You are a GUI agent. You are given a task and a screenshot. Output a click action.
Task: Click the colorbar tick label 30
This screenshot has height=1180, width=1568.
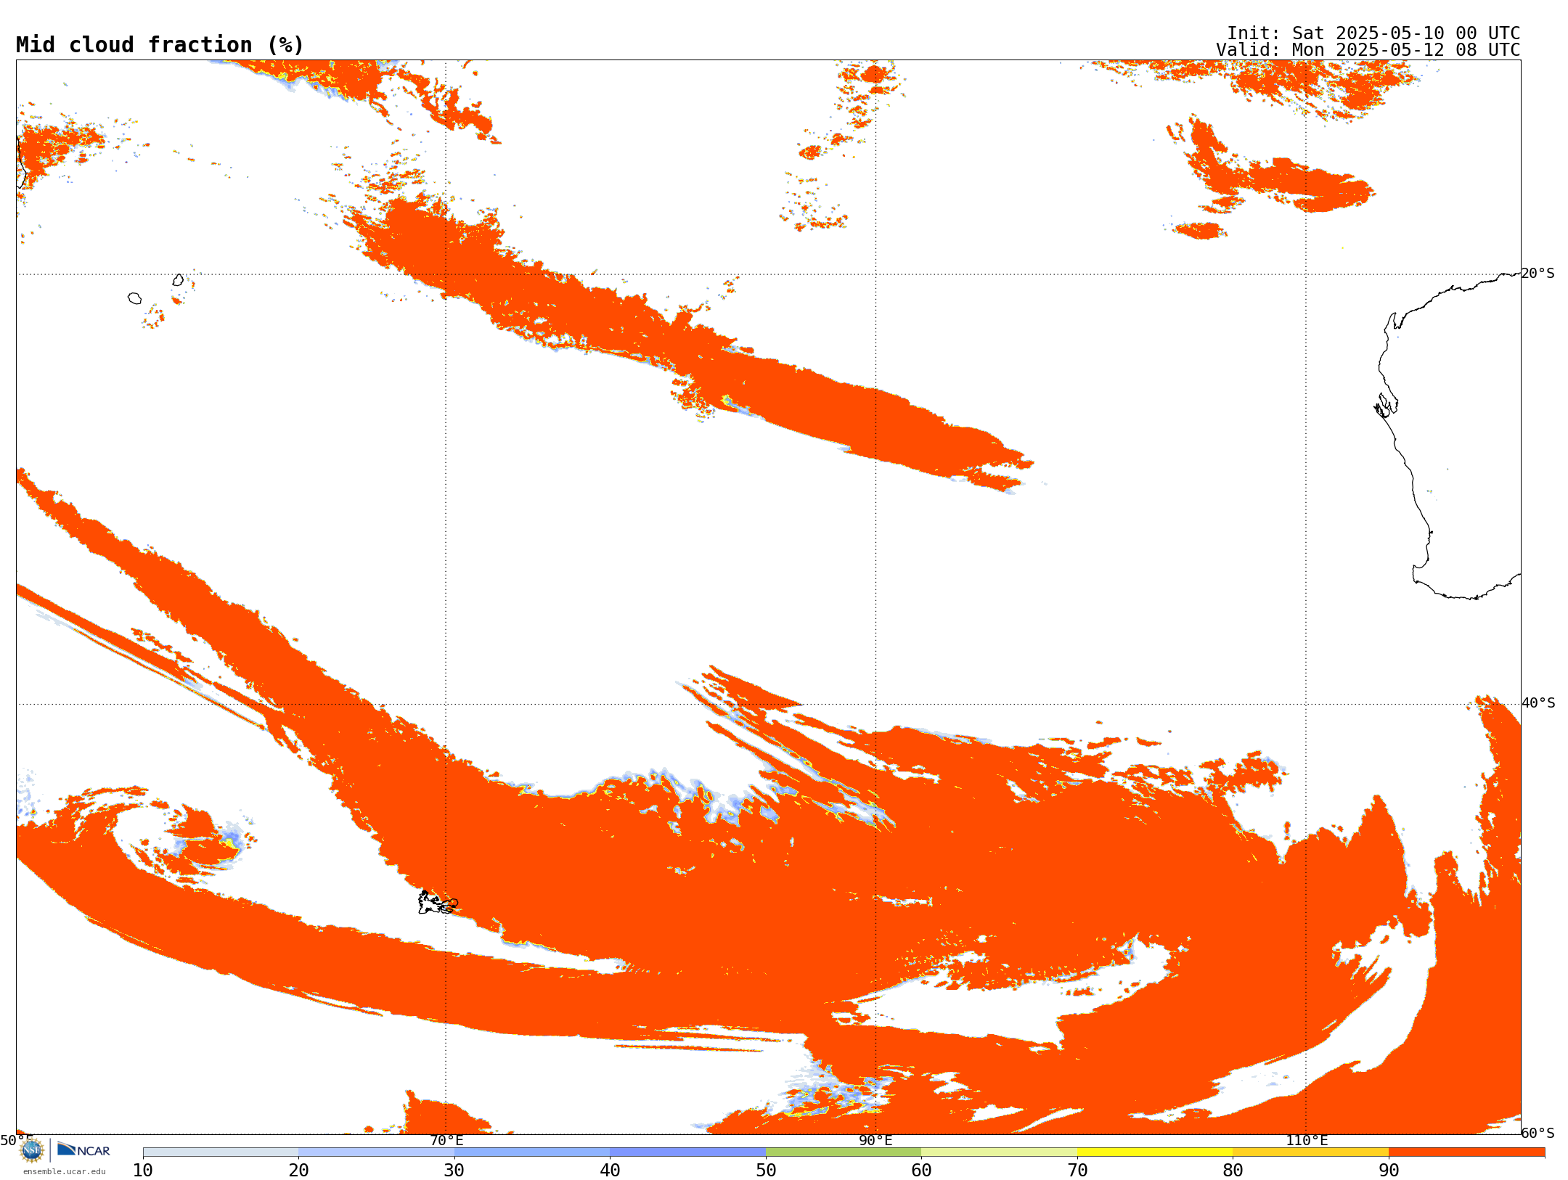(454, 1170)
